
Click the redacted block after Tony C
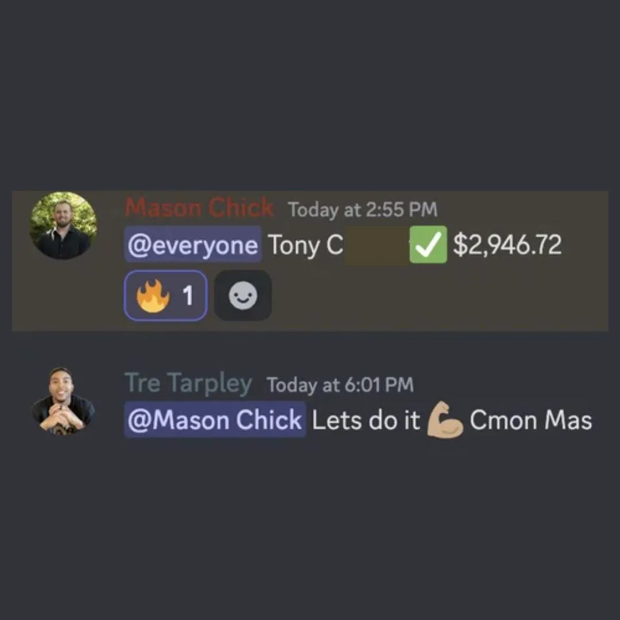(377, 245)
